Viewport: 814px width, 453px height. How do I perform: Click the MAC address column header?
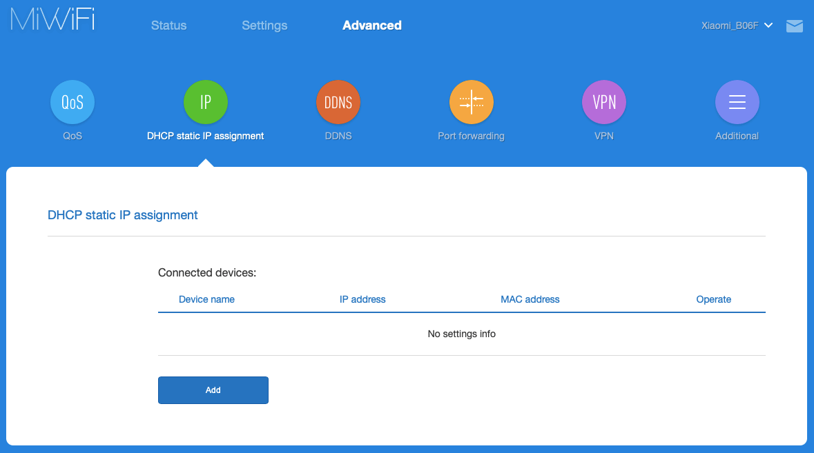[530, 299]
